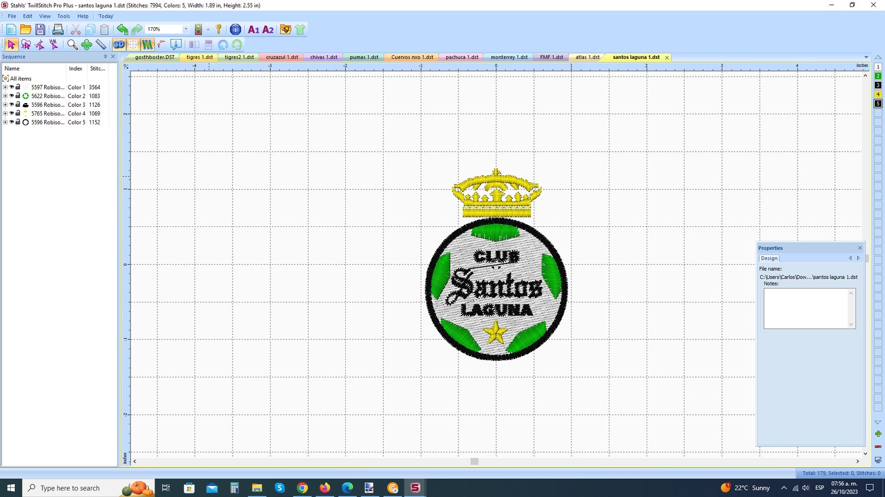
Task: Print the current design
Action: click(58, 29)
